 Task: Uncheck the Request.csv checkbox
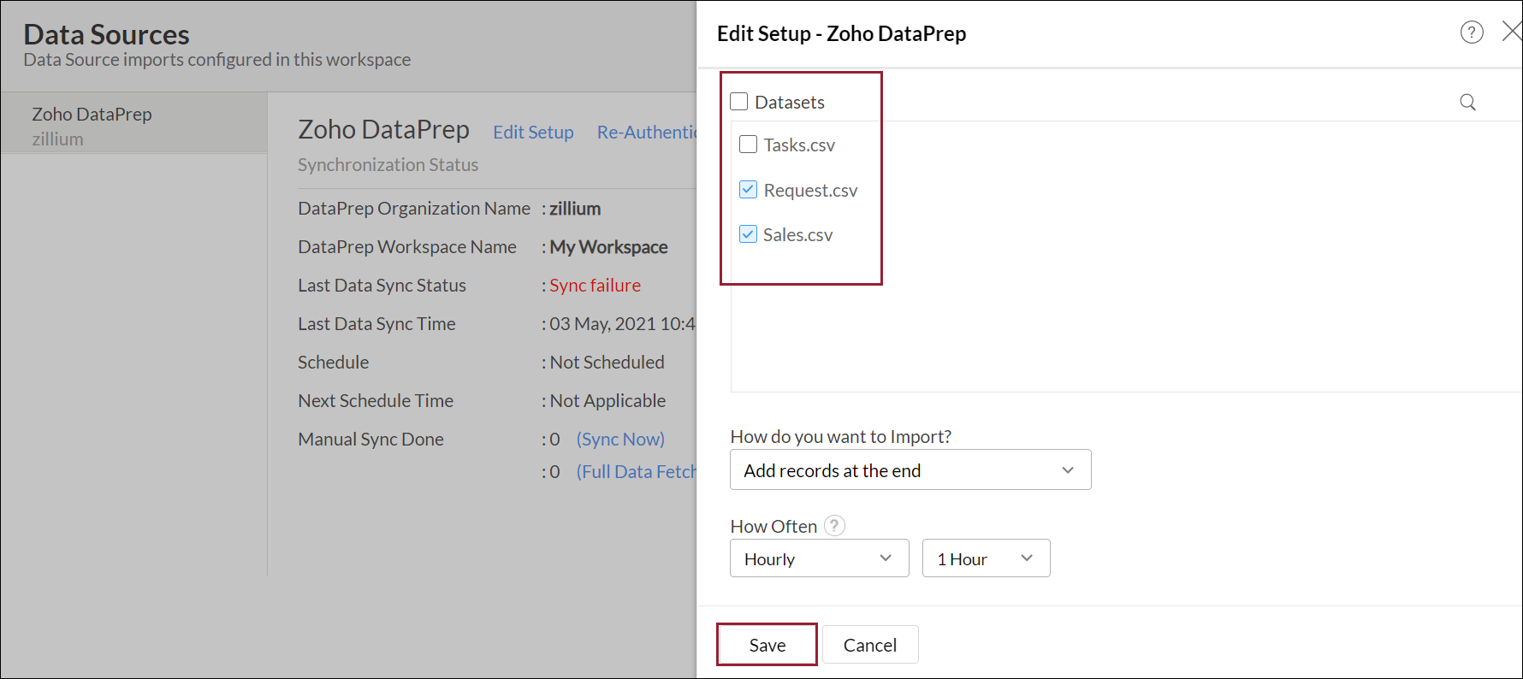point(749,190)
